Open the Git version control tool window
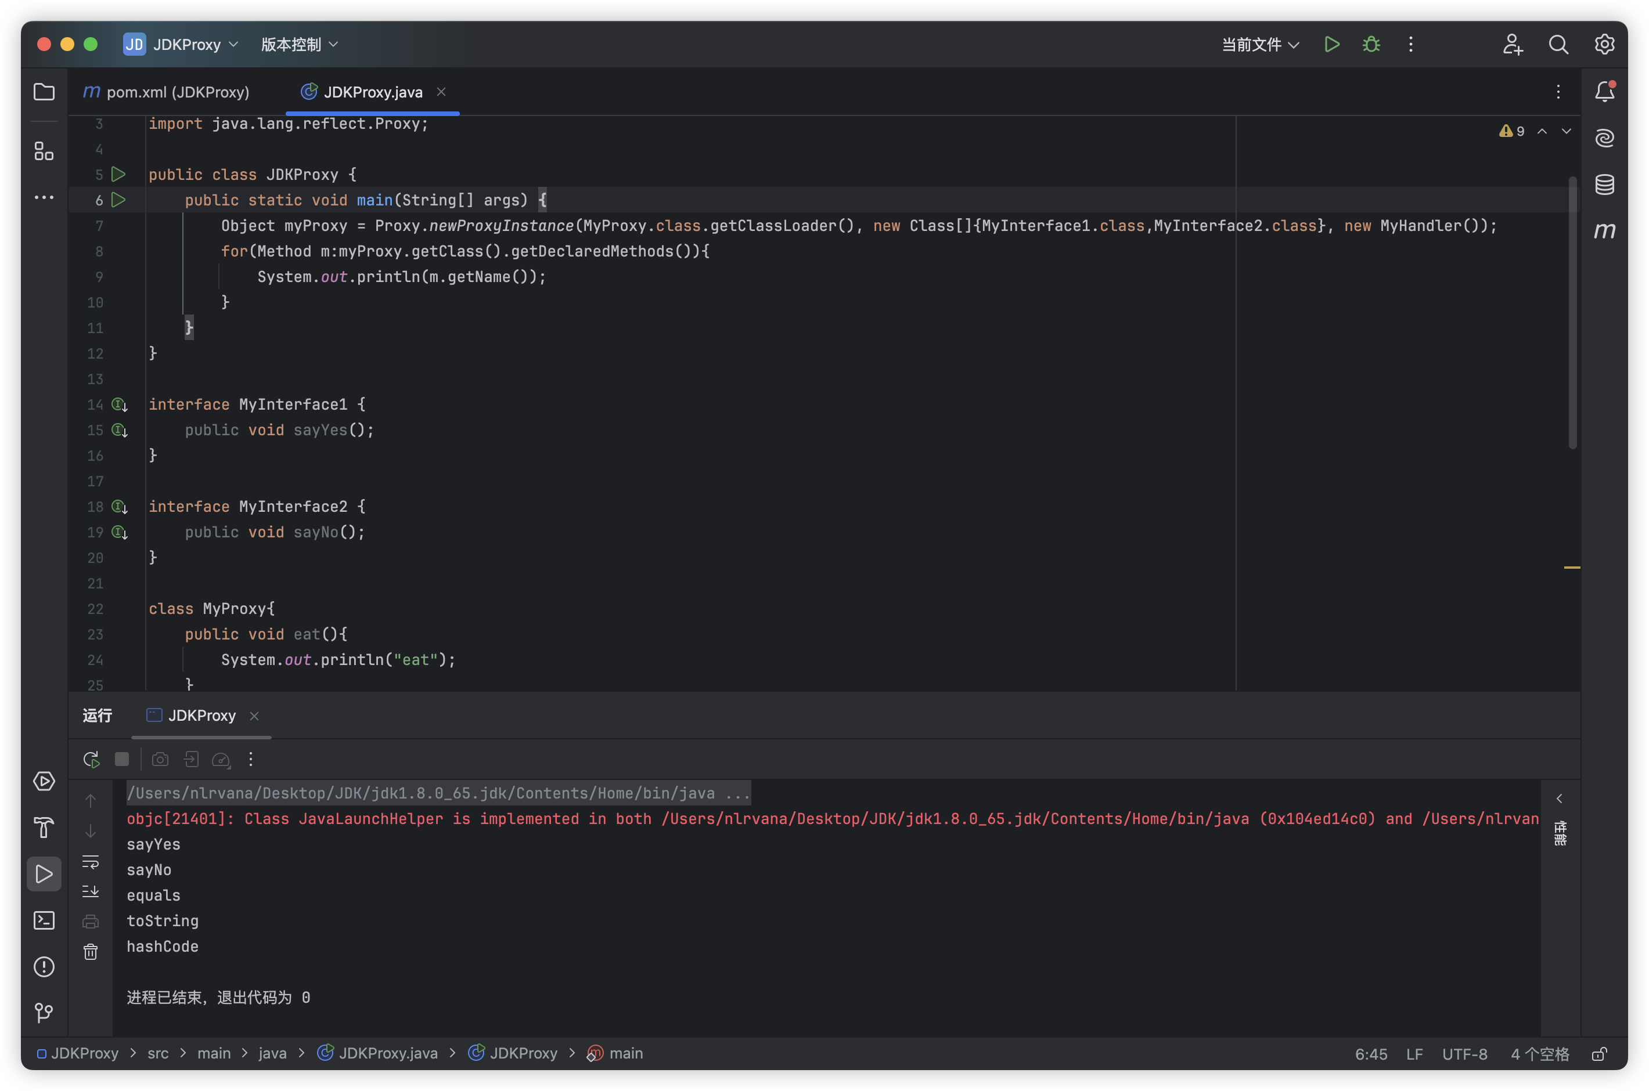 pos(44,1013)
